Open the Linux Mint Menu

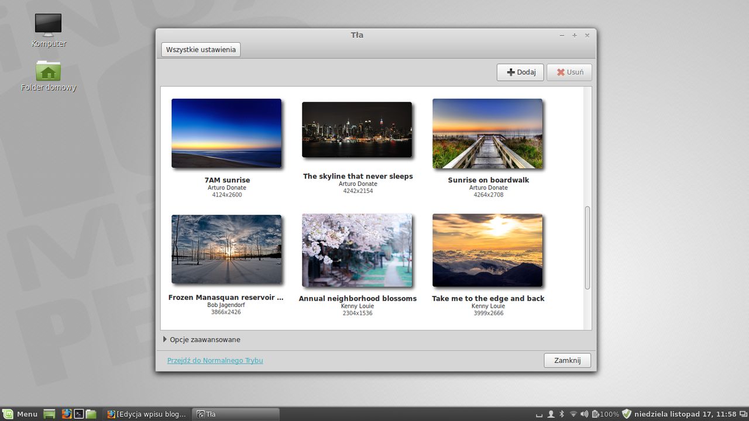click(21, 414)
